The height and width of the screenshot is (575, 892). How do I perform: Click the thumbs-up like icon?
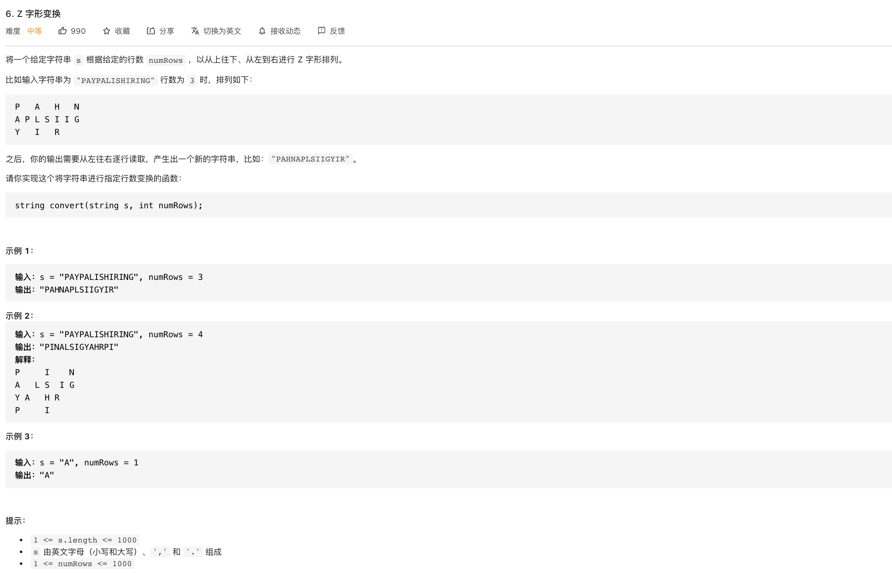(62, 31)
